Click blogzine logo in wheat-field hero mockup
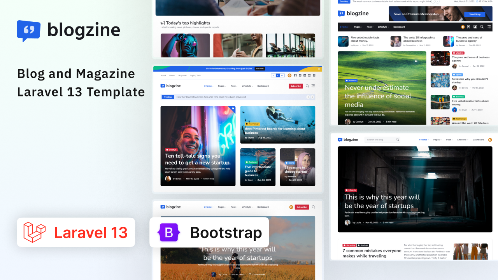This screenshot has height=280, width=498. coord(171,207)
